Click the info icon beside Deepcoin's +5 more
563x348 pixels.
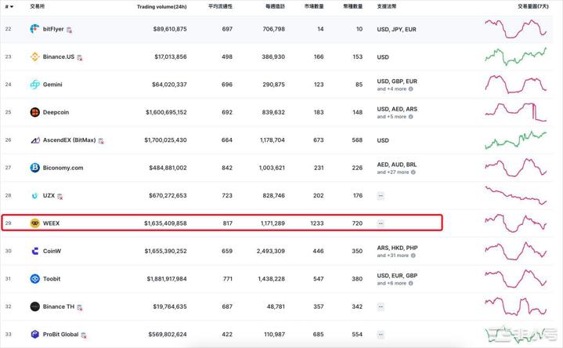coord(411,117)
